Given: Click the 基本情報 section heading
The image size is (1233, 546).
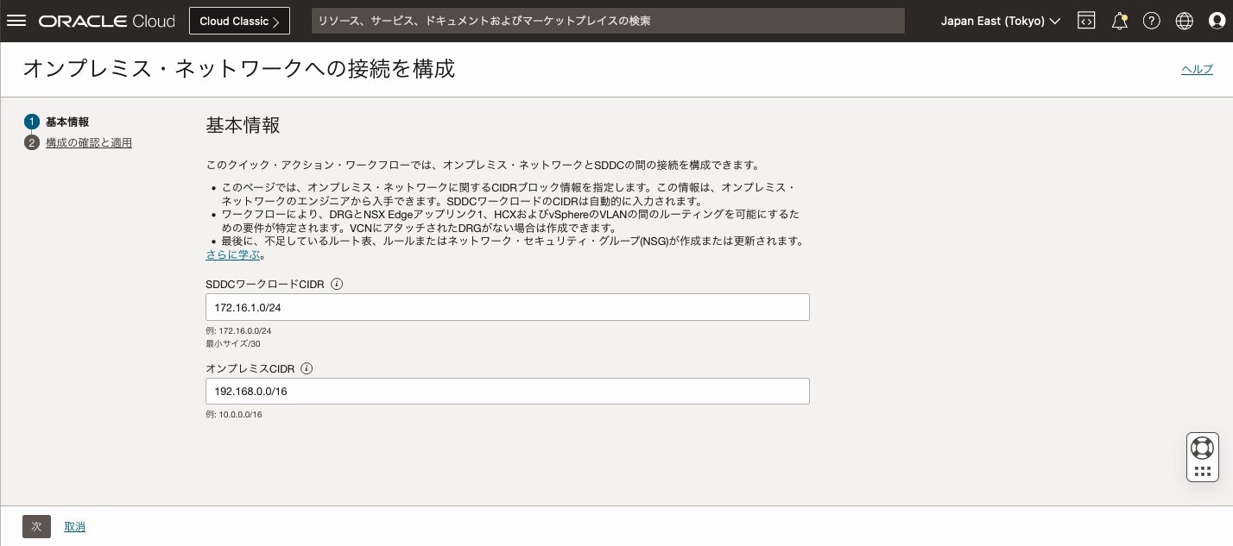Looking at the screenshot, I should pos(243,125).
